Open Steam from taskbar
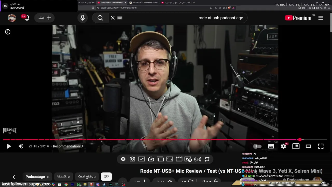The image size is (332, 187). tap(104, 184)
